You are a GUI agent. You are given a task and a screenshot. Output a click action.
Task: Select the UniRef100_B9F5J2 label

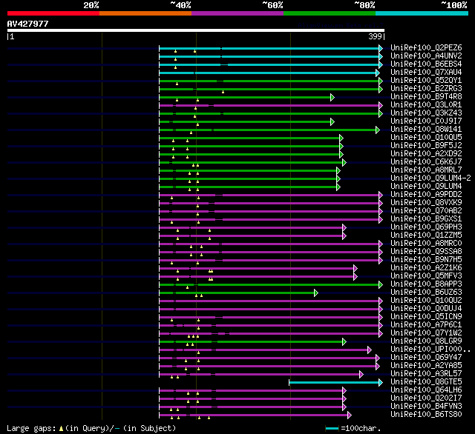pyautogui.click(x=426, y=146)
